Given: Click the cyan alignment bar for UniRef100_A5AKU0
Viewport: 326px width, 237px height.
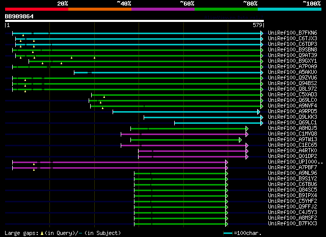Looking at the screenshot, I should pos(169,72).
